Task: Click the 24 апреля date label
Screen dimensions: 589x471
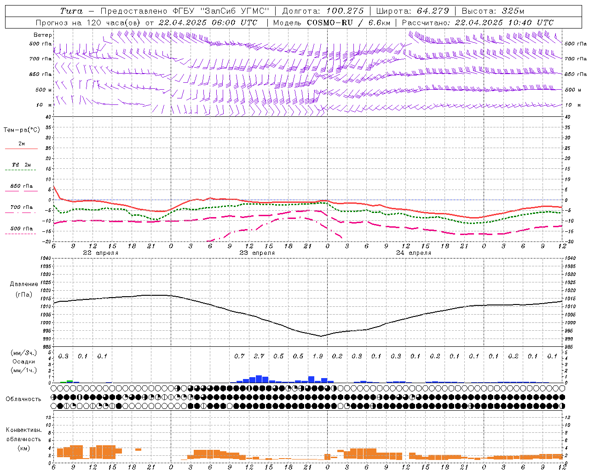Action: [x=413, y=253]
